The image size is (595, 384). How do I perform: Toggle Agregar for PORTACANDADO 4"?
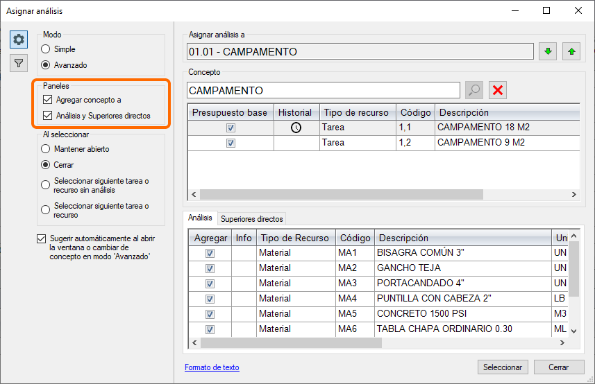tap(210, 283)
